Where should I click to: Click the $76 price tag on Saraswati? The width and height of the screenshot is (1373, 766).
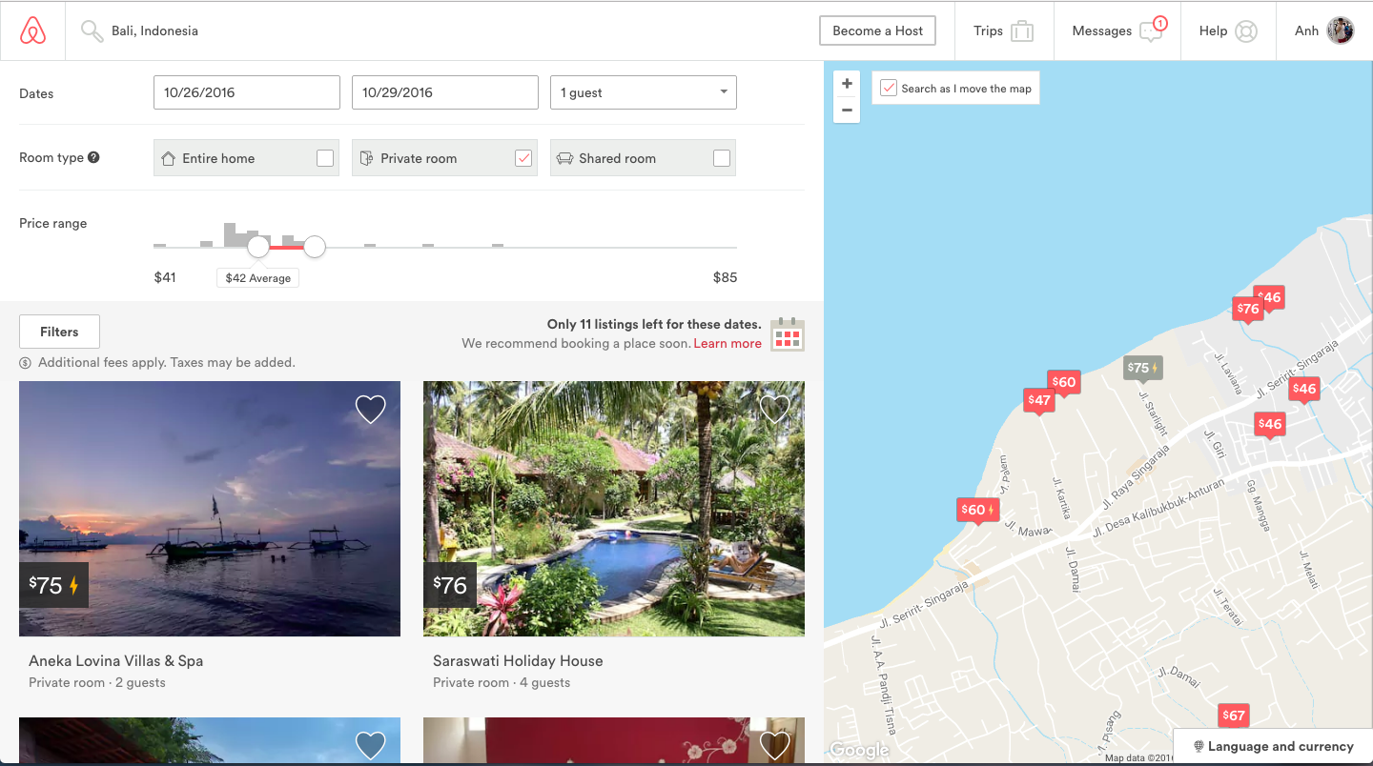pyautogui.click(x=450, y=585)
